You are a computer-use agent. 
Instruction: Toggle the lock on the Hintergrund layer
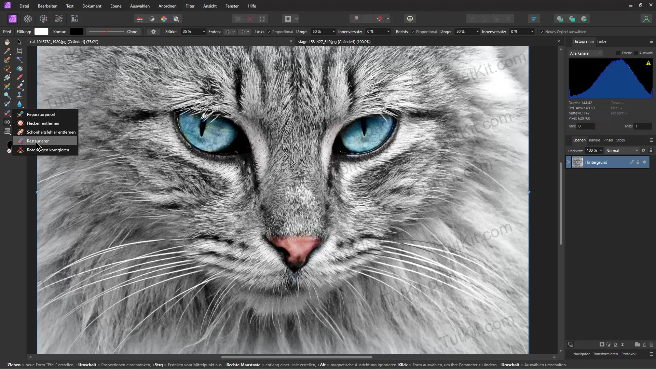pos(638,162)
